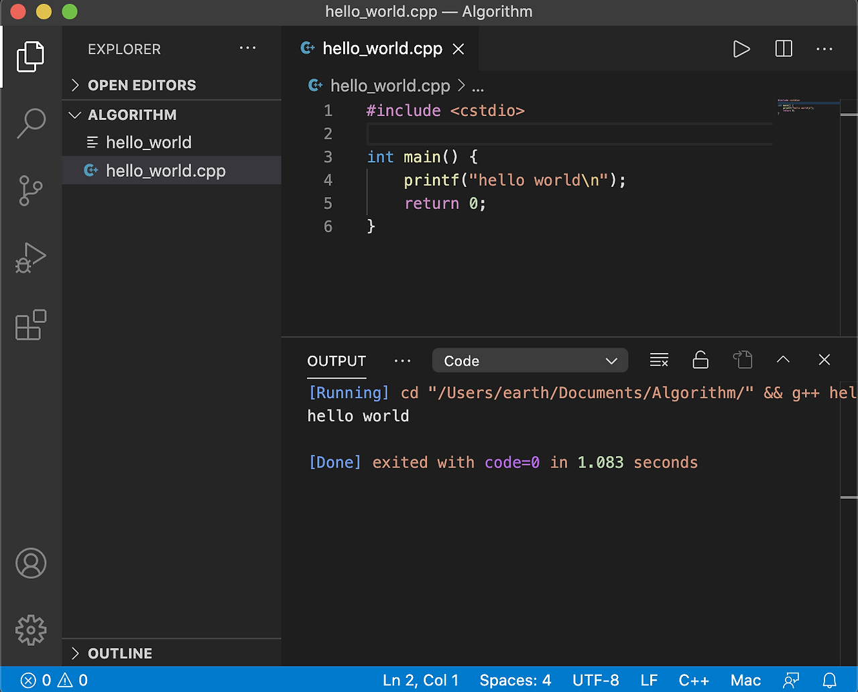Click Spaces: 4 indentation setting
This screenshot has width=858, height=692.
[515, 681]
